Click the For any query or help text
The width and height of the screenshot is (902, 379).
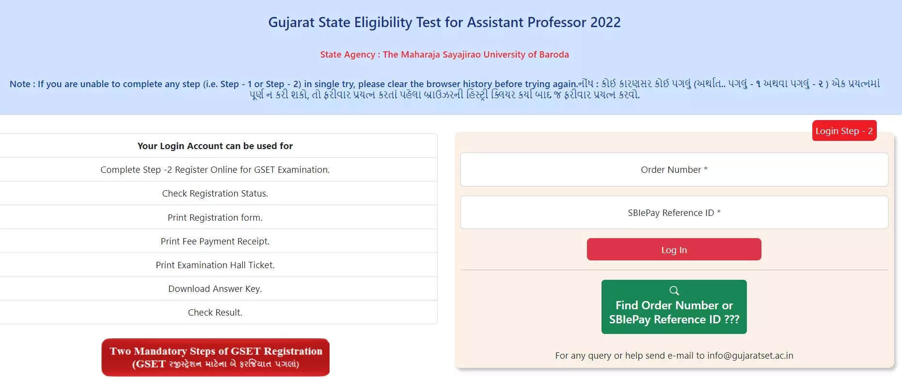(630, 355)
